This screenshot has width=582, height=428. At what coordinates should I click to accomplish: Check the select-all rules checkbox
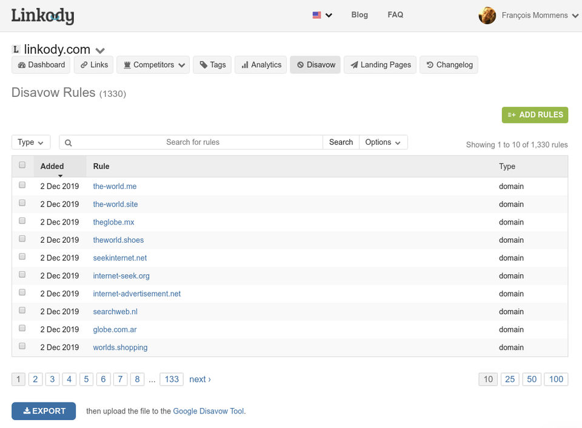pyautogui.click(x=22, y=165)
